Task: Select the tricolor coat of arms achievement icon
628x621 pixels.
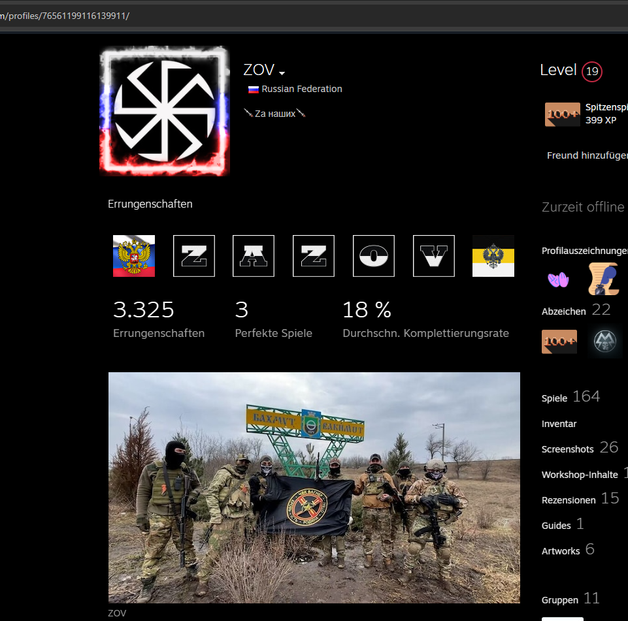Action: point(134,256)
